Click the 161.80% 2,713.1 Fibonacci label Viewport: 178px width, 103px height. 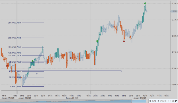pos(15,47)
